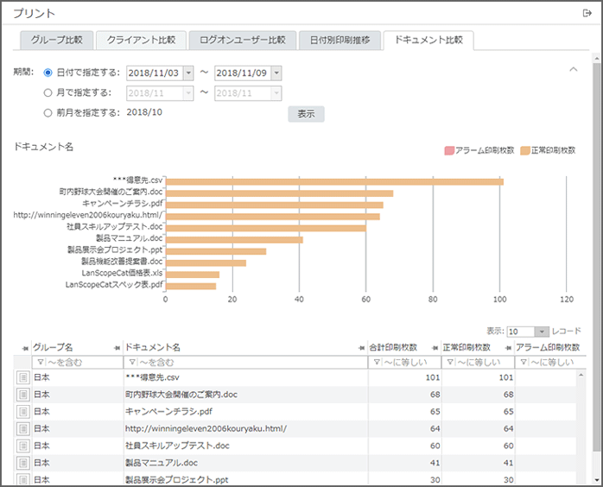Collapse the period filter panel with the chevron
The height and width of the screenshot is (487, 603).
click(574, 69)
